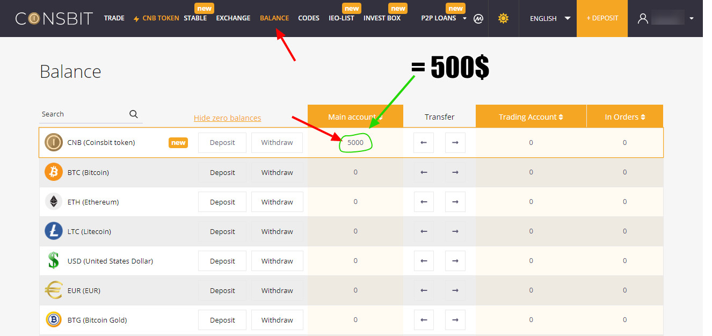Click the CNB Coinsbit token coin icon
The image size is (712, 336).
coord(54,142)
